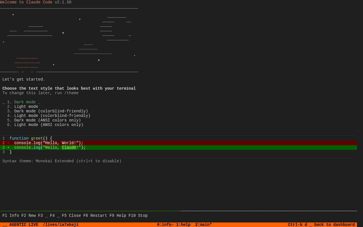
Task: Select the Dark mode theme option
Action: [x=25, y=102]
